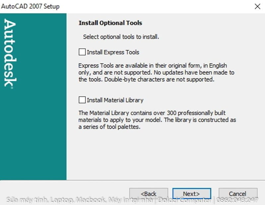Cancel the AutoCAD setup

click(x=237, y=193)
